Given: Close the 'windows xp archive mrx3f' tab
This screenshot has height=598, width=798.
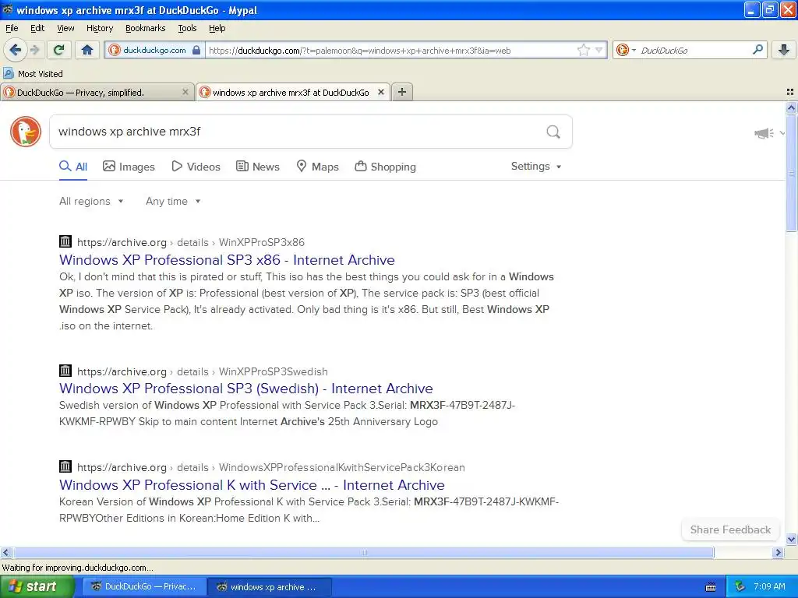Looking at the screenshot, I should [x=380, y=92].
